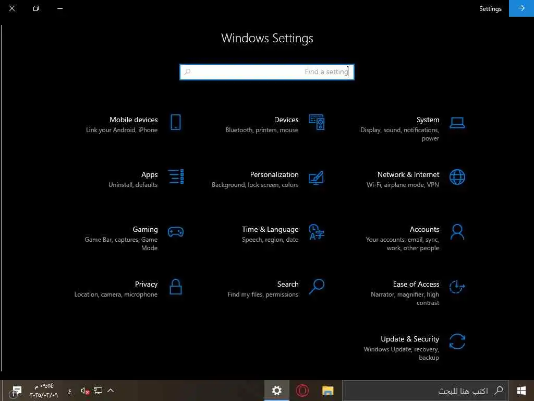Click the magnifier icon in Find a setting box
534x401 pixels.
[187, 72]
